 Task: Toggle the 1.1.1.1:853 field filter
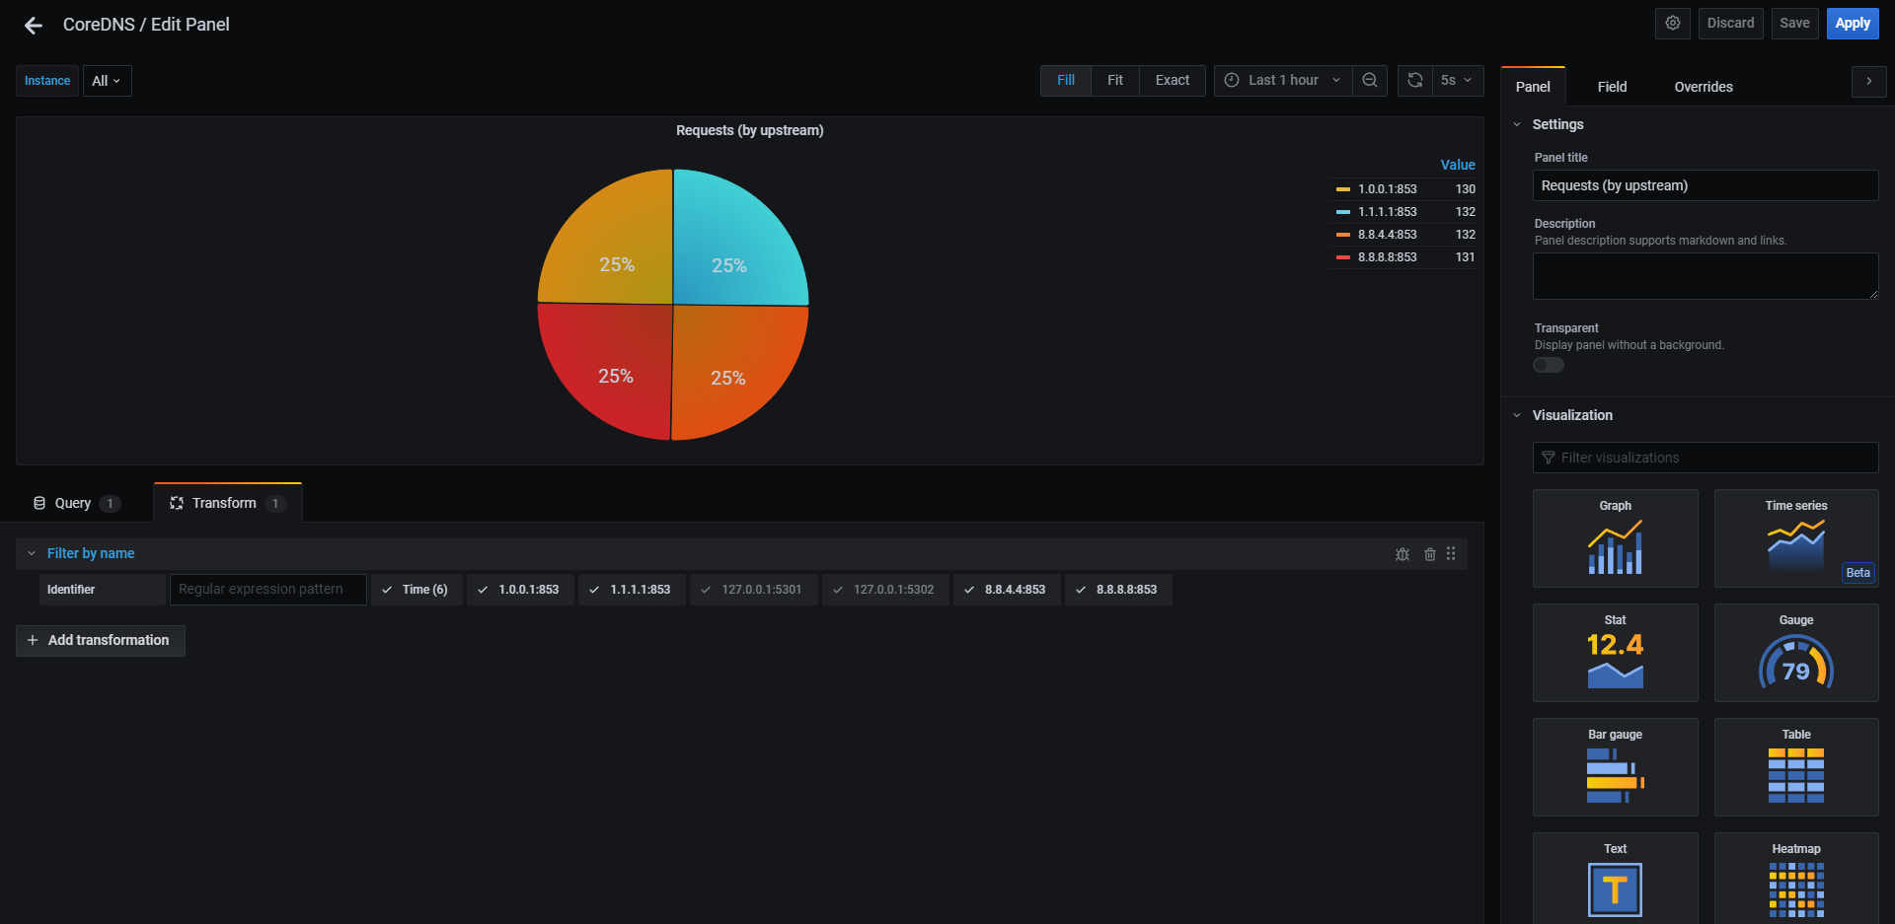[x=632, y=590]
